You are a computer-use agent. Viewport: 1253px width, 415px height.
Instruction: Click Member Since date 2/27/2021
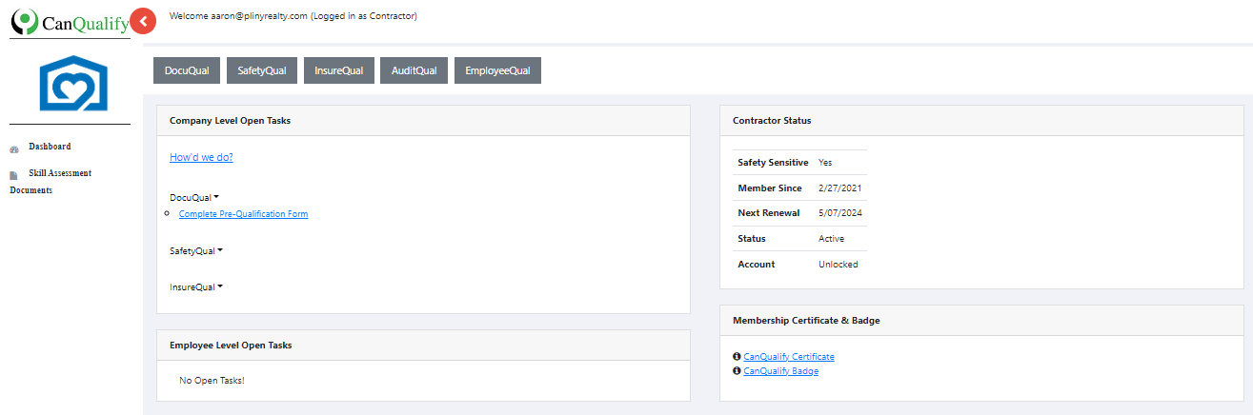point(840,188)
